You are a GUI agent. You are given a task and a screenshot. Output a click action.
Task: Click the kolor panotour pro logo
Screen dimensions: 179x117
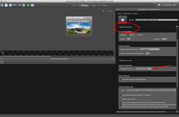[x=167, y=5]
